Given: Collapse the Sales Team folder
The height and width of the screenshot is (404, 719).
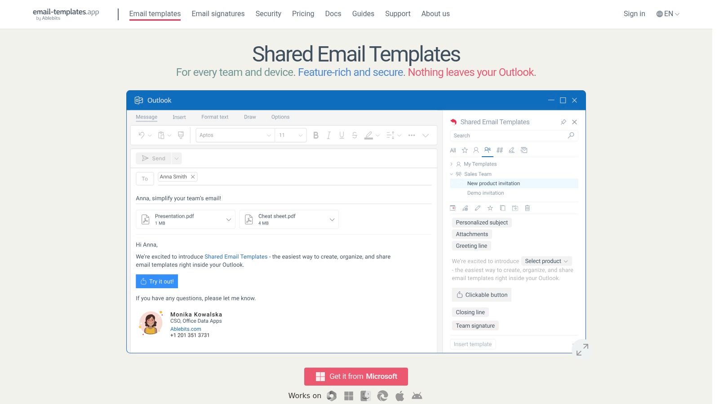Looking at the screenshot, I should pyautogui.click(x=452, y=174).
